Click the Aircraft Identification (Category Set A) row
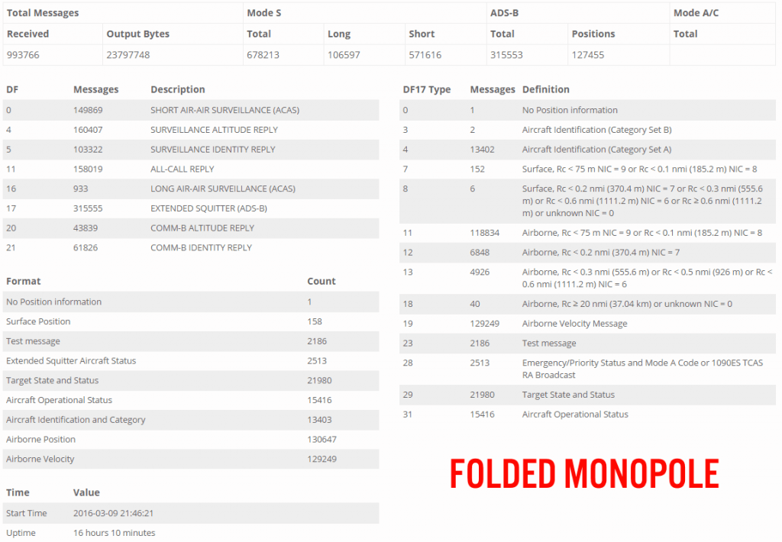Image resolution: width=782 pixels, height=542 pixels. pos(586,150)
